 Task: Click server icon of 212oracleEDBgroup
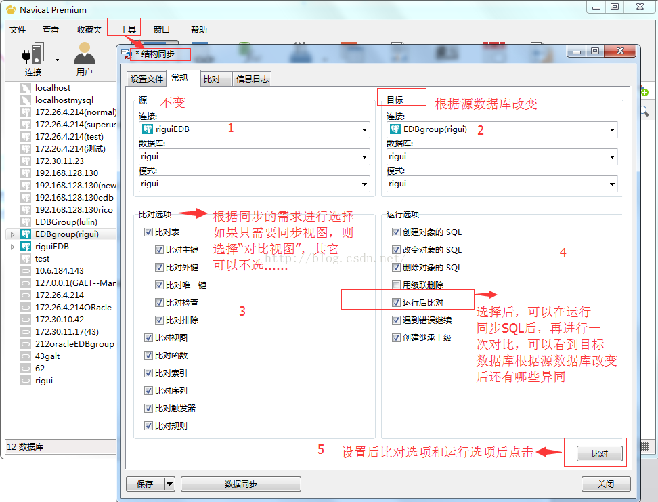pyautogui.click(x=26, y=344)
